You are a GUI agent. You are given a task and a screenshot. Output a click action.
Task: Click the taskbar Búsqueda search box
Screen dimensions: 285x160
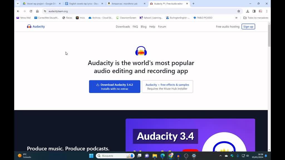[115, 156]
